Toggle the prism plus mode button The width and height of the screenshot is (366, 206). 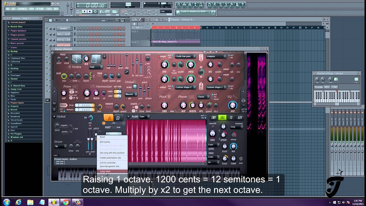(72, 92)
